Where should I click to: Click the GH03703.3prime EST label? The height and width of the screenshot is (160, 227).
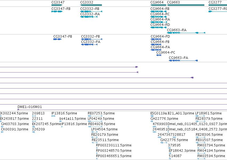pyautogui.click(x=15, y=124)
